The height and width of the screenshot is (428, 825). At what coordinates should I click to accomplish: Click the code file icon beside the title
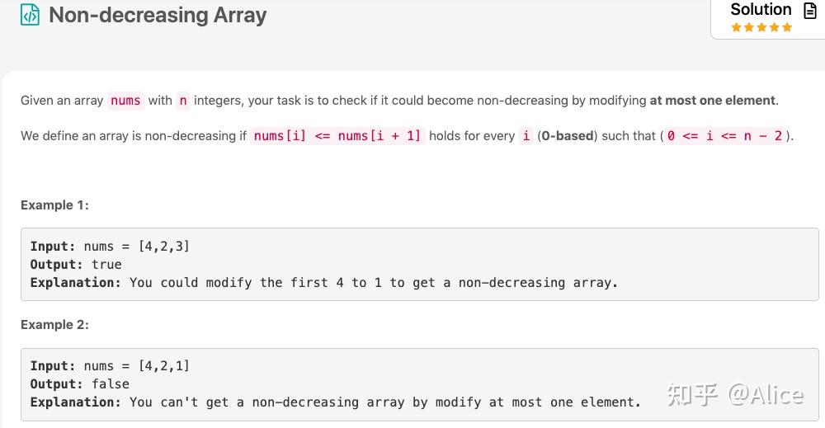click(30, 15)
